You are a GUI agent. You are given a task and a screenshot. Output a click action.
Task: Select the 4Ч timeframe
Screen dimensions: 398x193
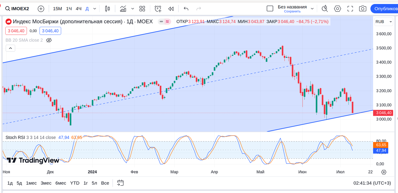click(x=79, y=9)
